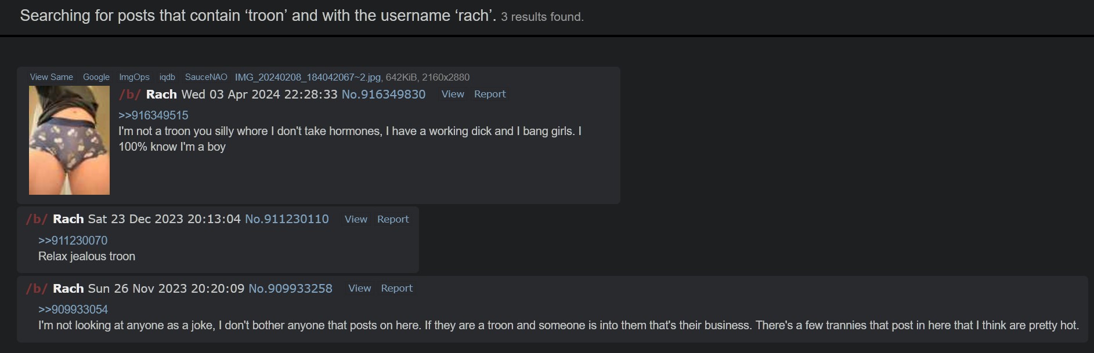Follow the quoted reply >>911230070
The image size is (1094, 353).
coord(73,241)
